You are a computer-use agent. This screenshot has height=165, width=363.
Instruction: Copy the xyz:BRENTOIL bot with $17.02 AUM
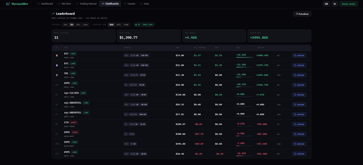(299, 115)
